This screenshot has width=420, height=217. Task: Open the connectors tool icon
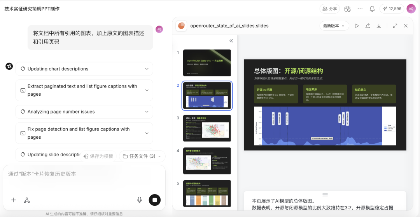(x=27, y=200)
